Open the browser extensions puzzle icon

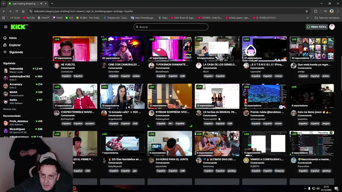[x=316, y=11]
